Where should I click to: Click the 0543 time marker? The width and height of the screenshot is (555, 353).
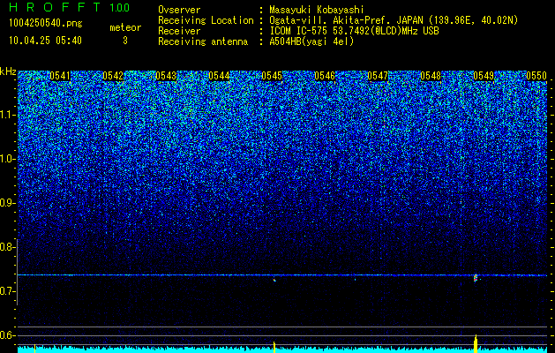166,76
